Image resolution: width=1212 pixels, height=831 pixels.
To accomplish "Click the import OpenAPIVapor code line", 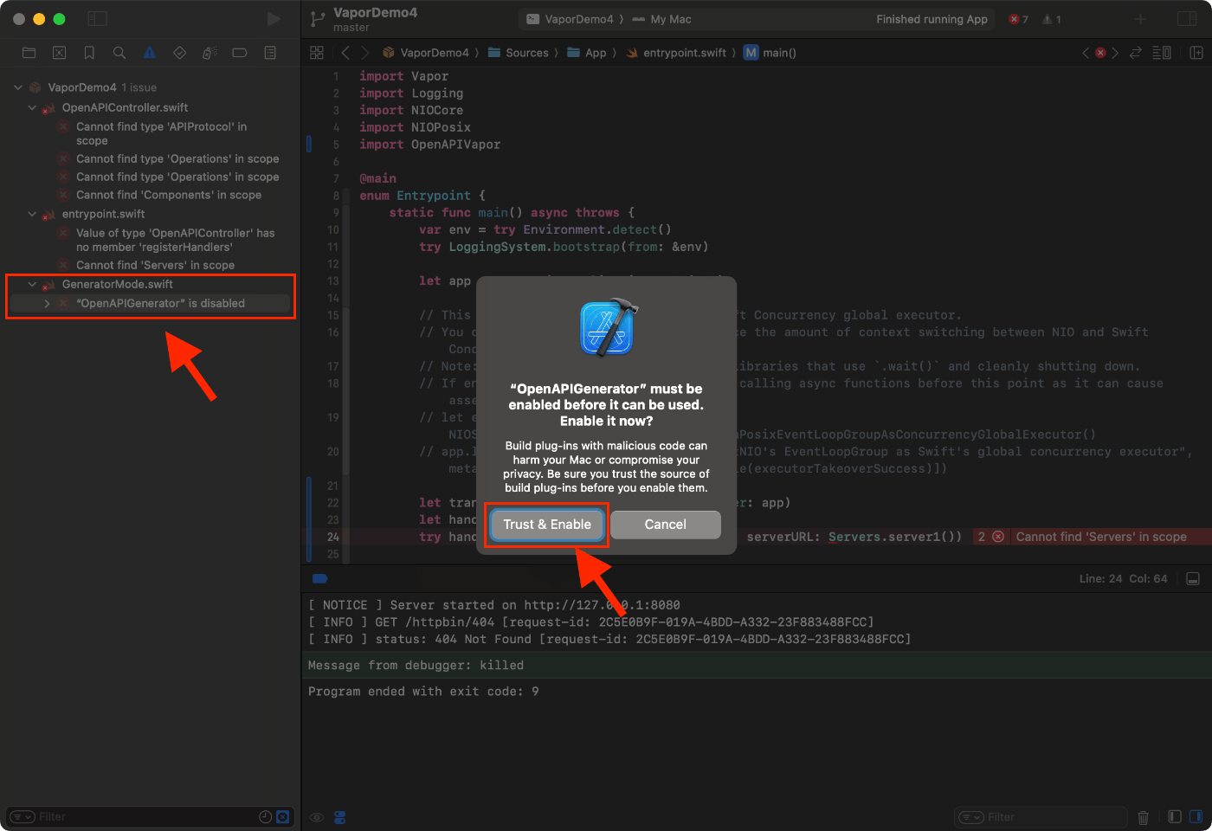I will coord(429,145).
